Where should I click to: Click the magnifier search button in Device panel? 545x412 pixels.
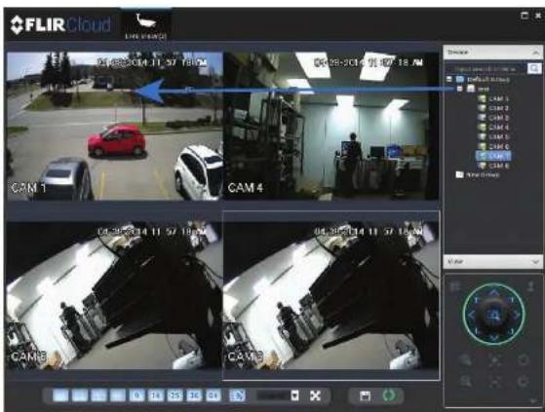[534, 68]
